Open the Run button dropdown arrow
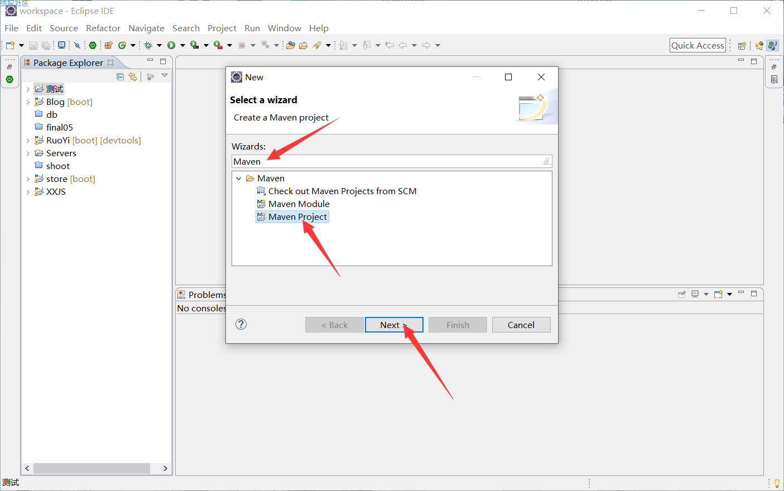The width and height of the screenshot is (784, 491). pyautogui.click(x=182, y=46)
